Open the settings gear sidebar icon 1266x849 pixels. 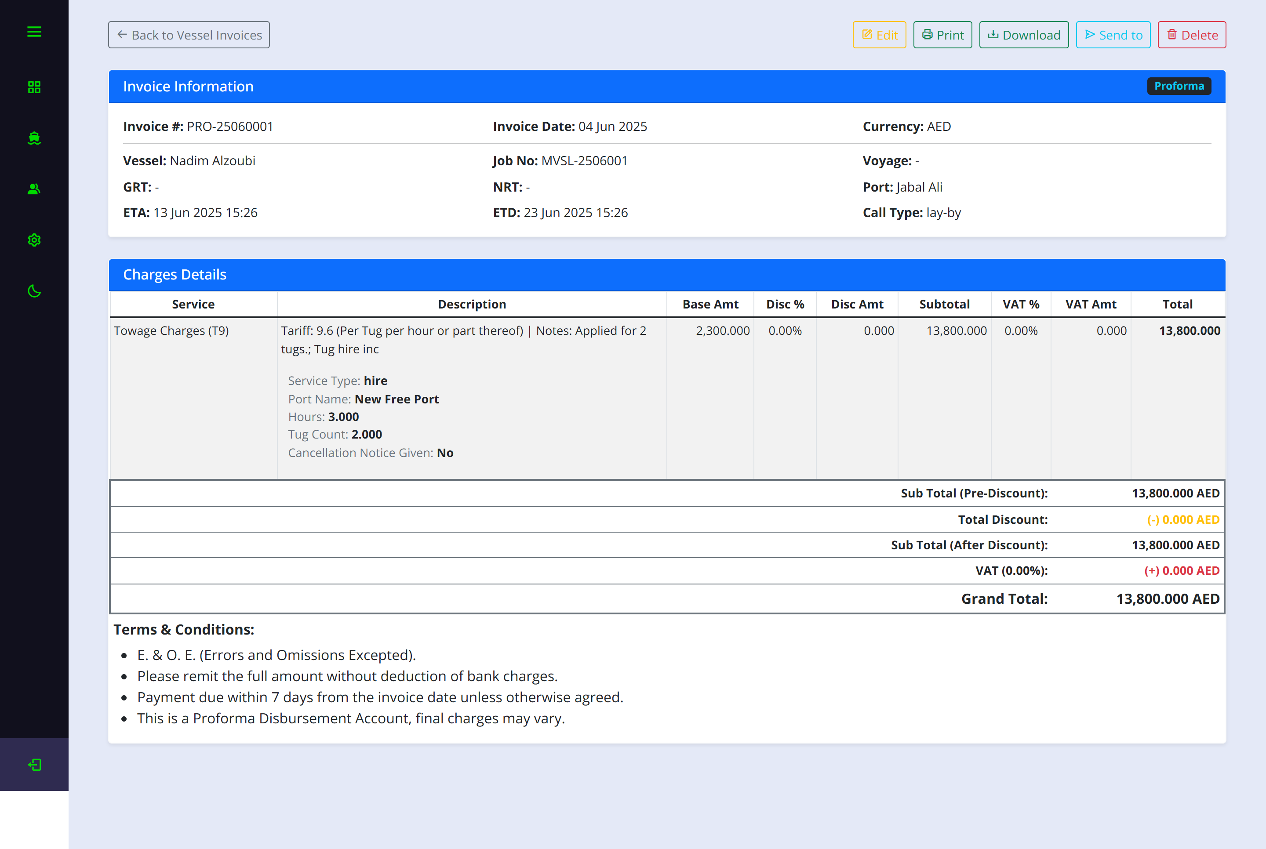coord(34,240)
